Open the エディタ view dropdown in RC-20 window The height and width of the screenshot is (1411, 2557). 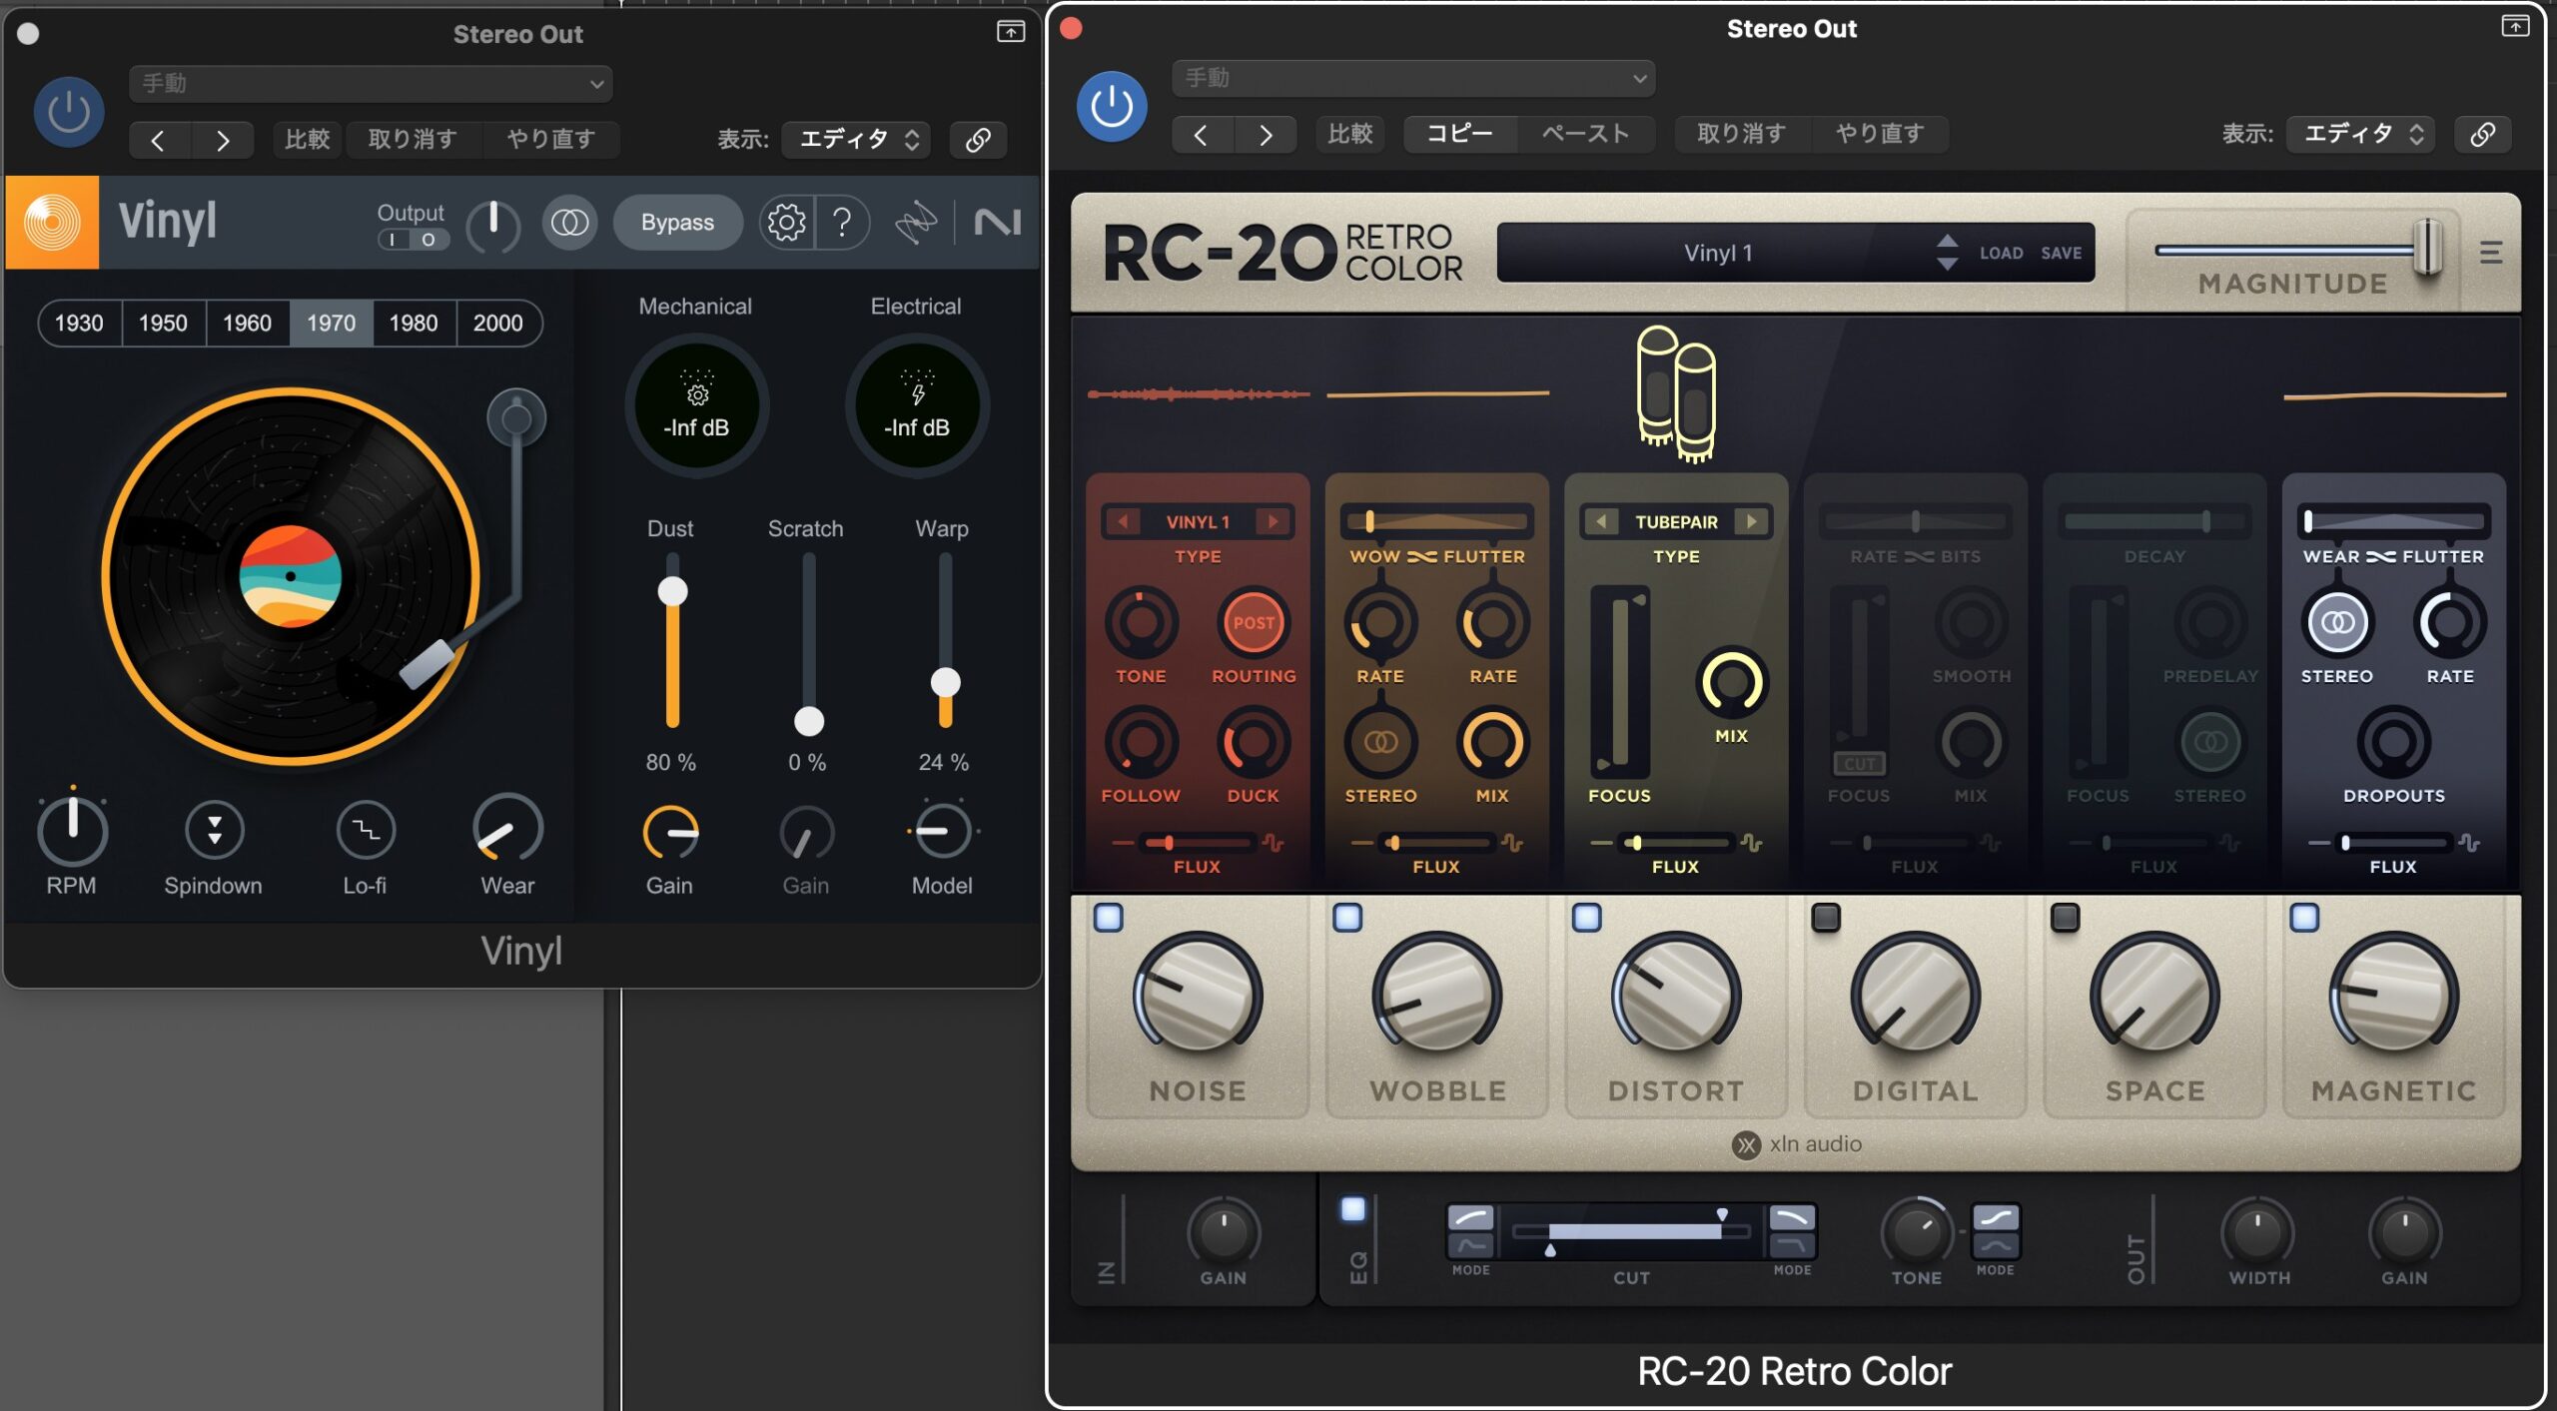tap(2360, 134)
